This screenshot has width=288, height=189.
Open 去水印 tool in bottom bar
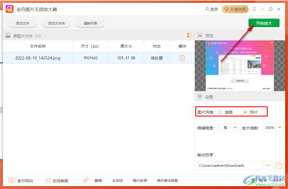tap(117, 181)
